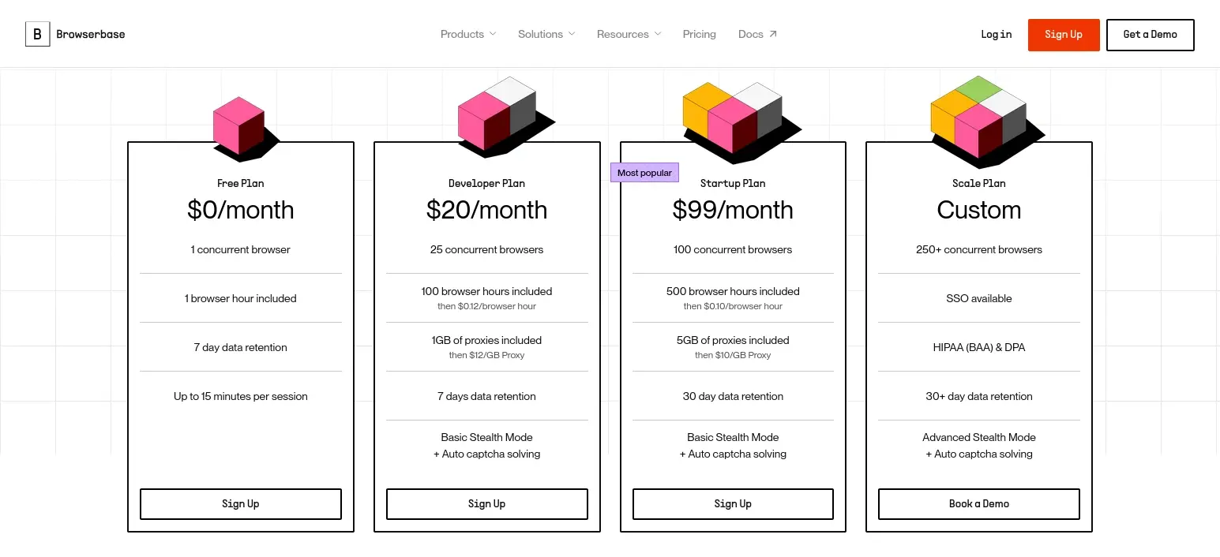Click the Get a Demo button
The width and height of the screenshot is (1220, 557).
[1150, 35]
